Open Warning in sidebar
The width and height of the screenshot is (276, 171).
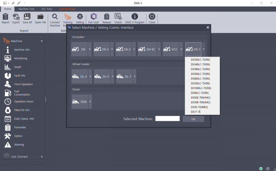[19, 145]
